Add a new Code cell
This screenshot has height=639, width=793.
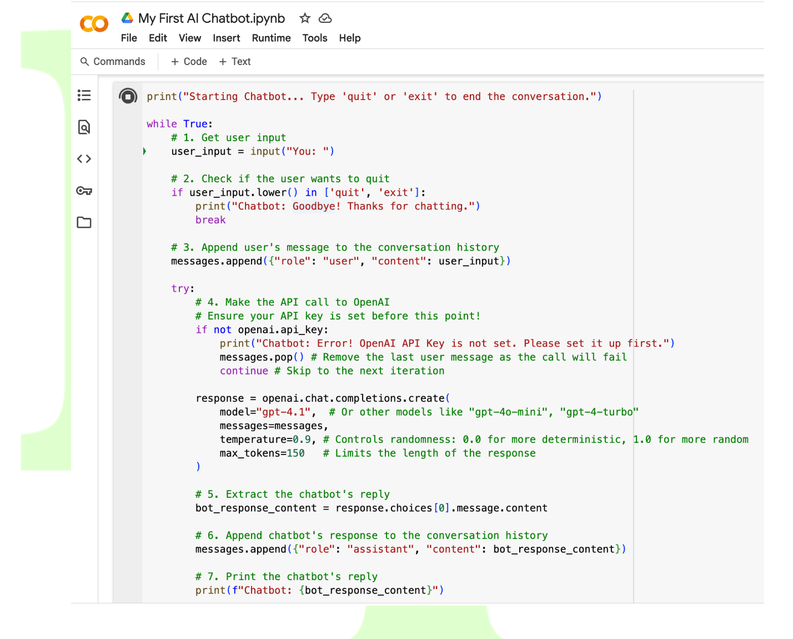coord(189,62)
